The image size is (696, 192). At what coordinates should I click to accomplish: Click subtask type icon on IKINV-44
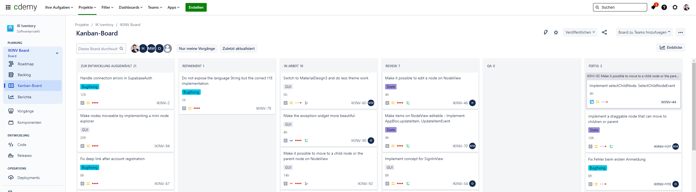click(592, 102)
